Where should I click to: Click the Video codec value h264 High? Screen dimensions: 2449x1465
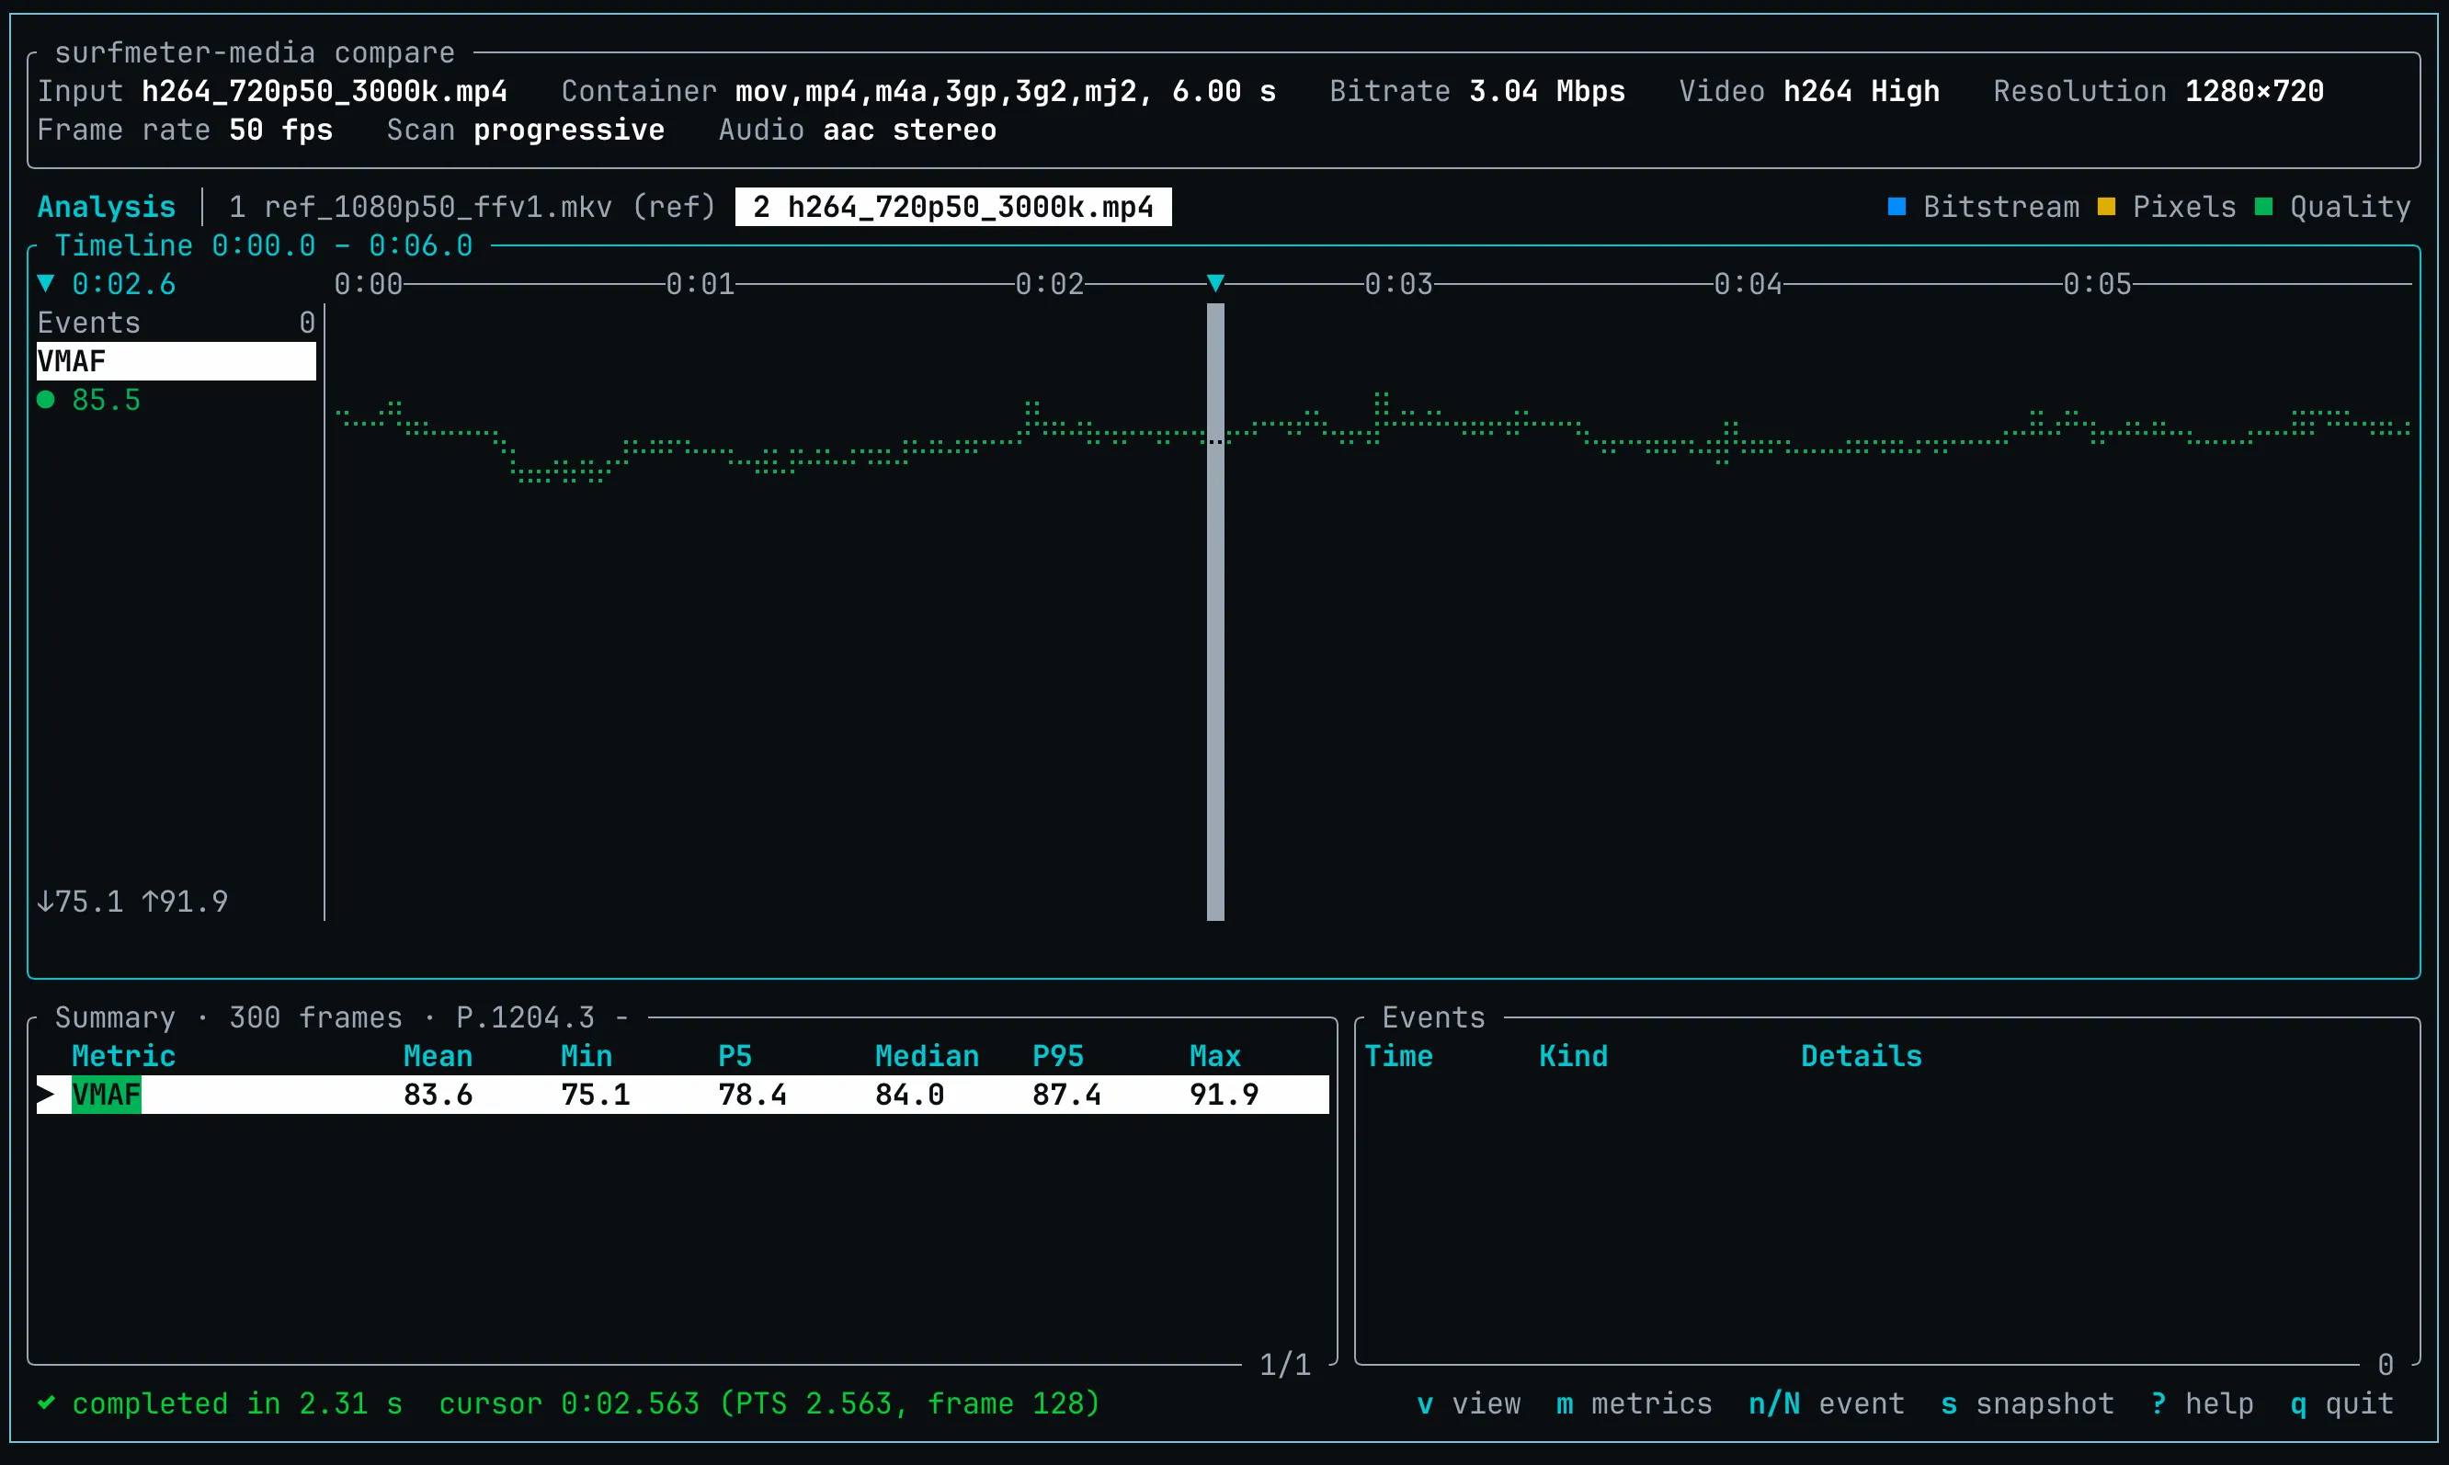[x=1862, y=91]
